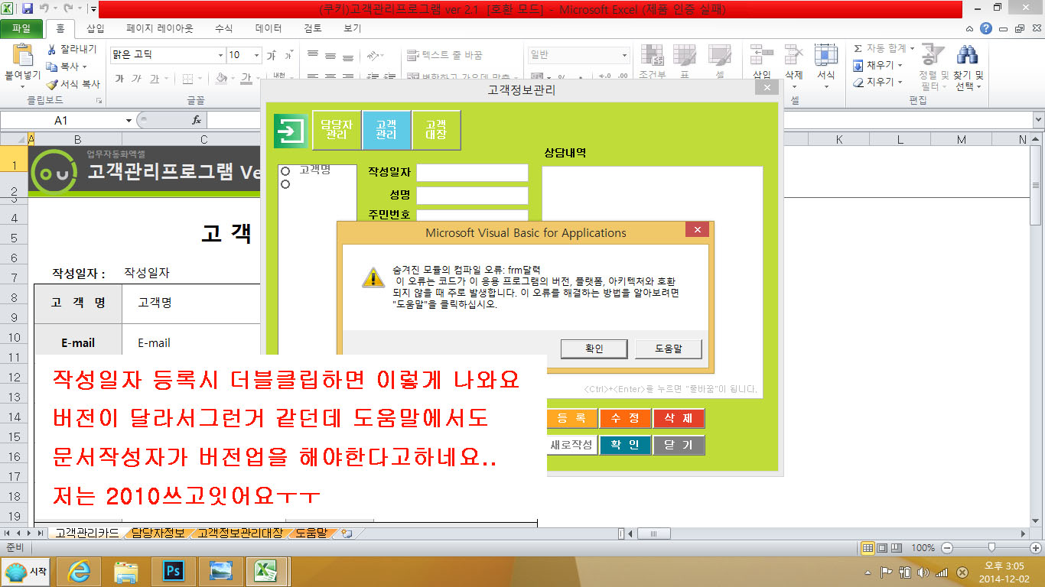This screenshot has height=587, width=1045.
Task: Click the red 삭제 button in the form
Action: tap(679, 419)
